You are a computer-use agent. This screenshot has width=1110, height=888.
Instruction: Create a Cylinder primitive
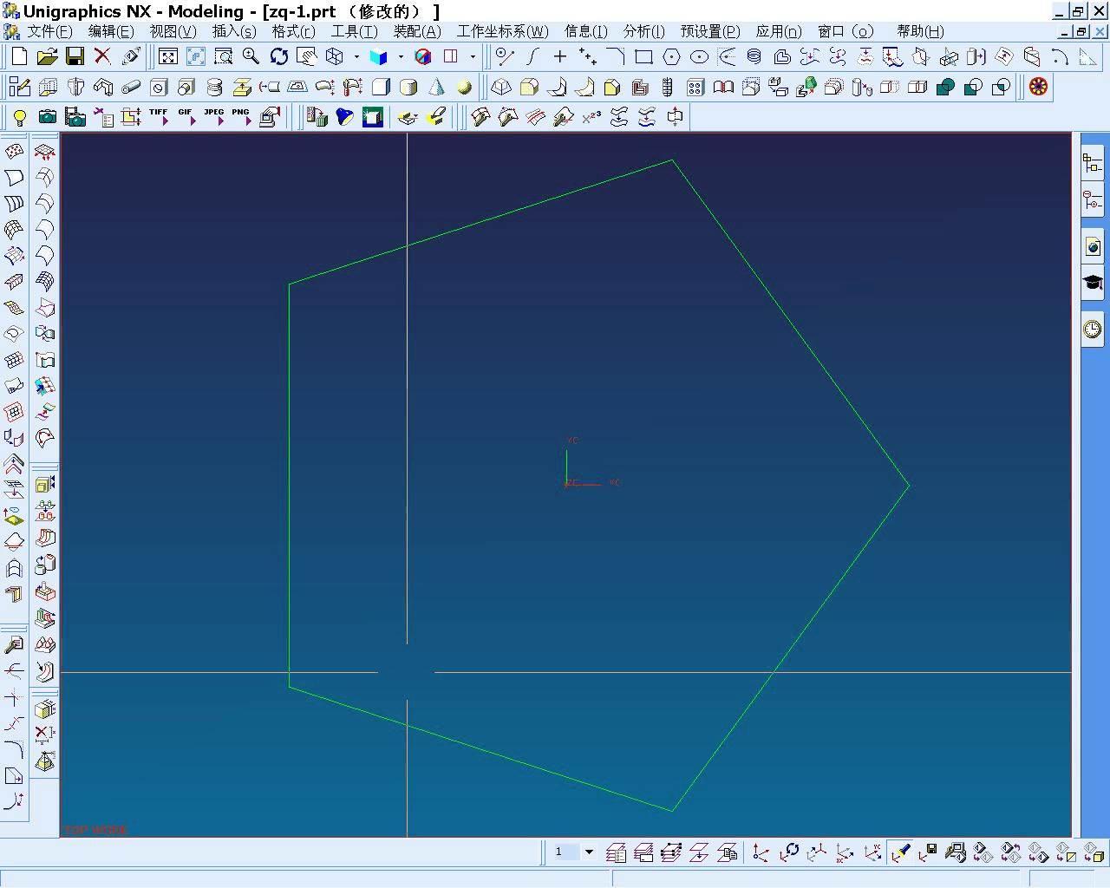tap(408, 87)
